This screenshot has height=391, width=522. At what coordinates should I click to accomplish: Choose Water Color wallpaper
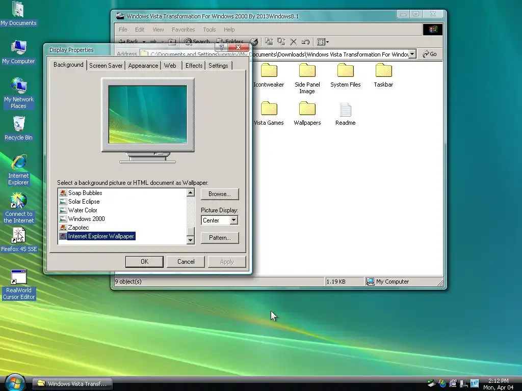coord(83,210)
